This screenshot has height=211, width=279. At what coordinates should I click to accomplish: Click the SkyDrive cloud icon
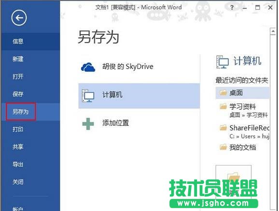(88, 67)
